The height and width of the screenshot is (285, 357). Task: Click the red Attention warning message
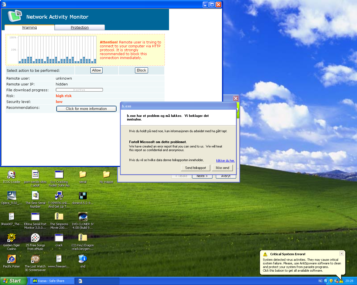[131, 50]
